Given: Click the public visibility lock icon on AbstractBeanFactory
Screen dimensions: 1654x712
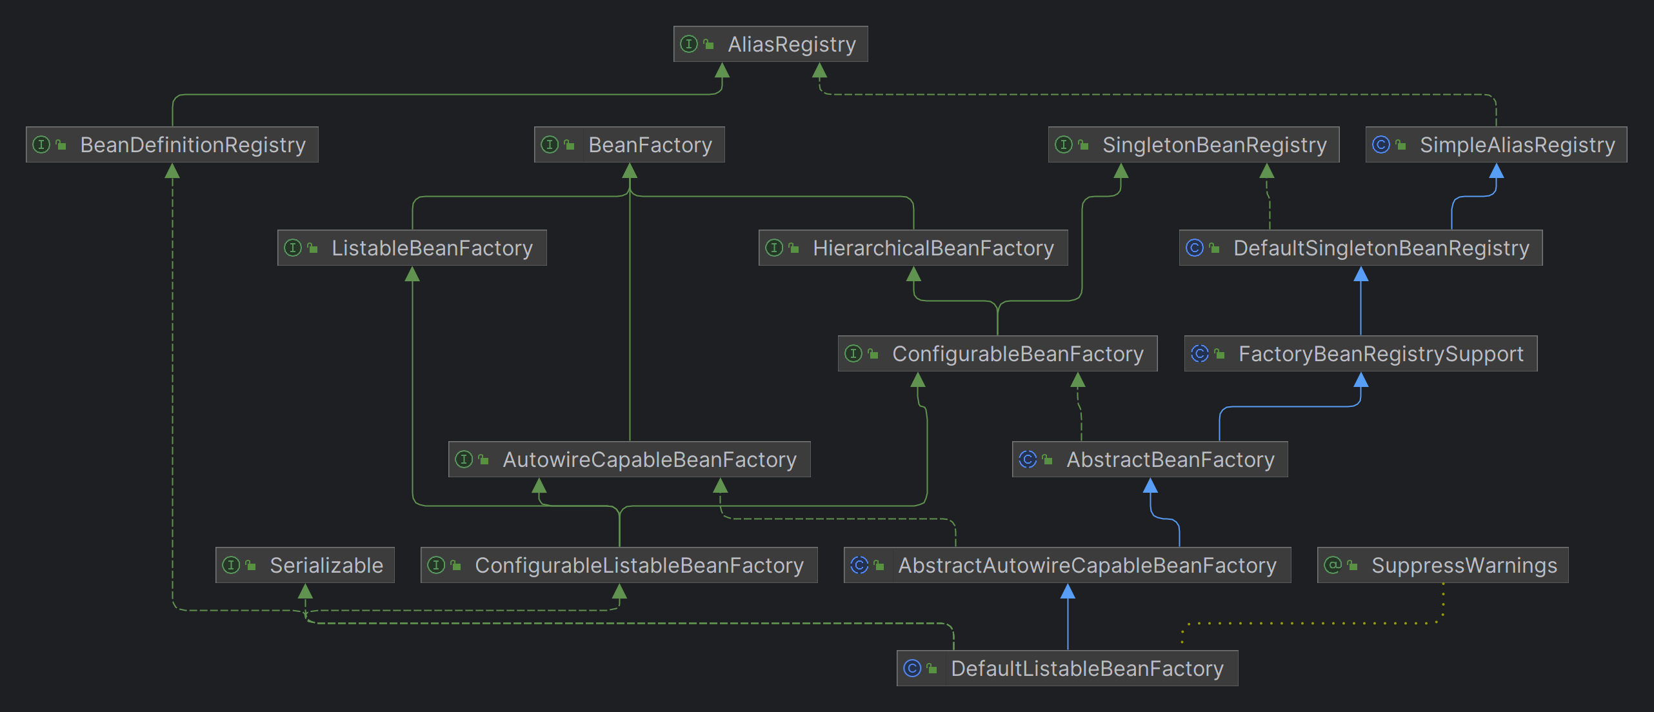Looking at the screenshot, I should click(x=1047, y=459).
